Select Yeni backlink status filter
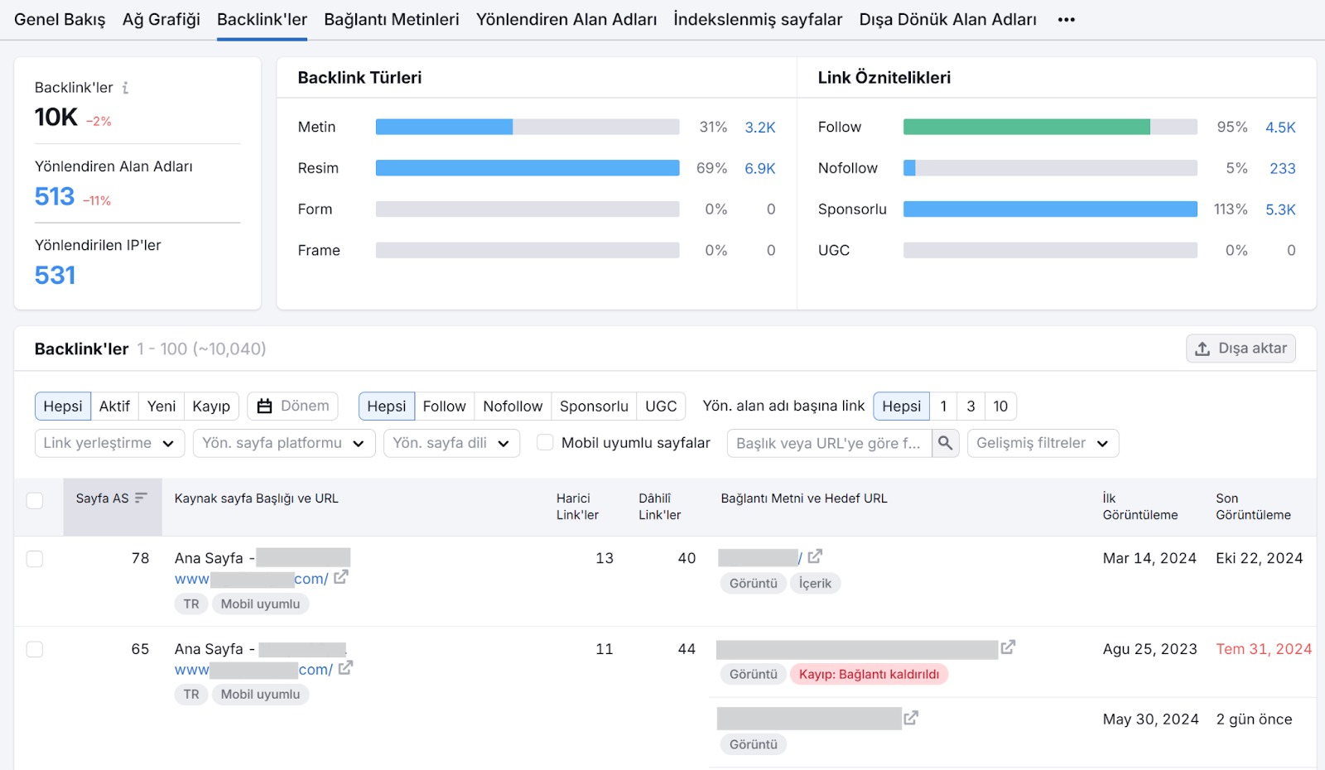The image size is (1325, 770). tap(161, 407)
